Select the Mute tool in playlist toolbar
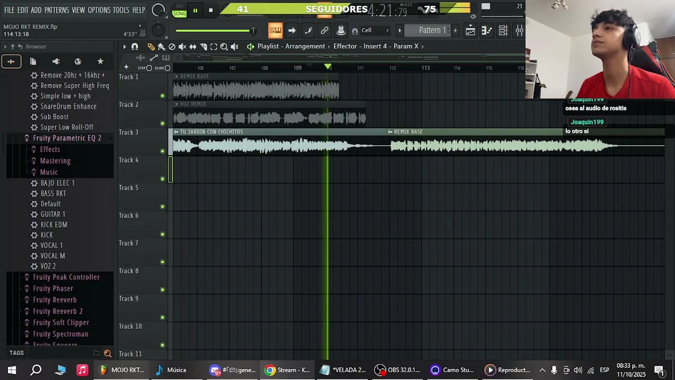Image resolution: width=675 pixels, height=380 pixels. 182,46
